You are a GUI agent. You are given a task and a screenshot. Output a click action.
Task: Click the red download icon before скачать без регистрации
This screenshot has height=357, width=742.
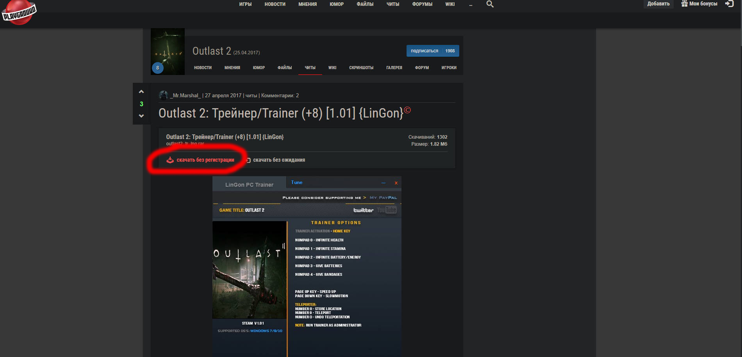pos(170,160)
